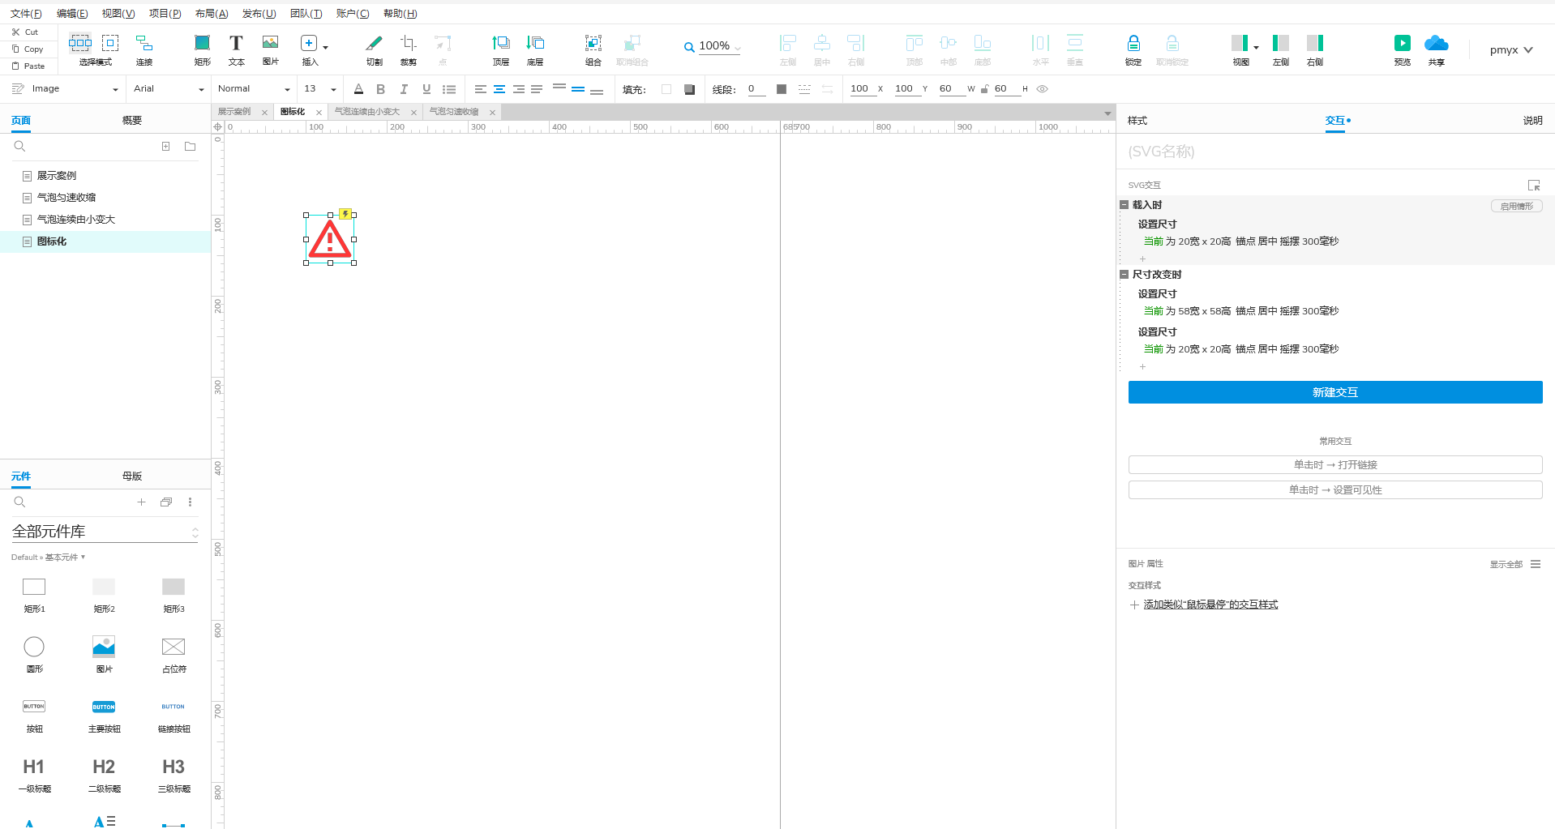Viewport: 1555px width, 829px height.
Task: Click the canvas widget's lightning interaction badge
Action: [x=345, y=214]
